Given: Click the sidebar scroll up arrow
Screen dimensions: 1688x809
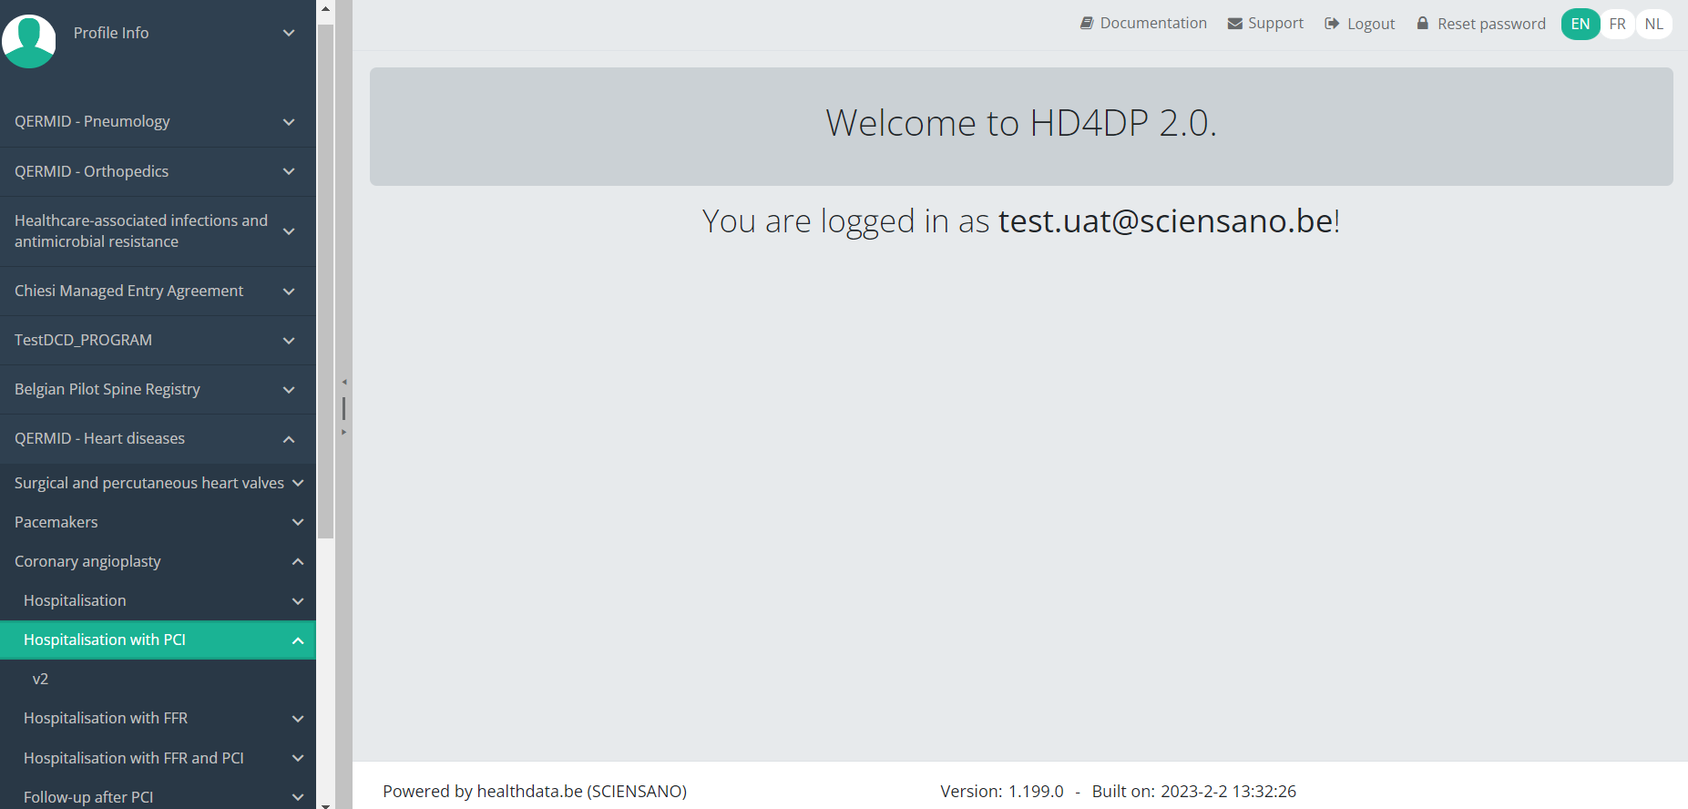Looking at the screenshot, I should click(x=325, y=9).
